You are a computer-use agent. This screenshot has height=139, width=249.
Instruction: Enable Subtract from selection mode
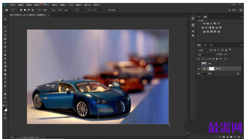pyautogui.click(x=29, y=10)
